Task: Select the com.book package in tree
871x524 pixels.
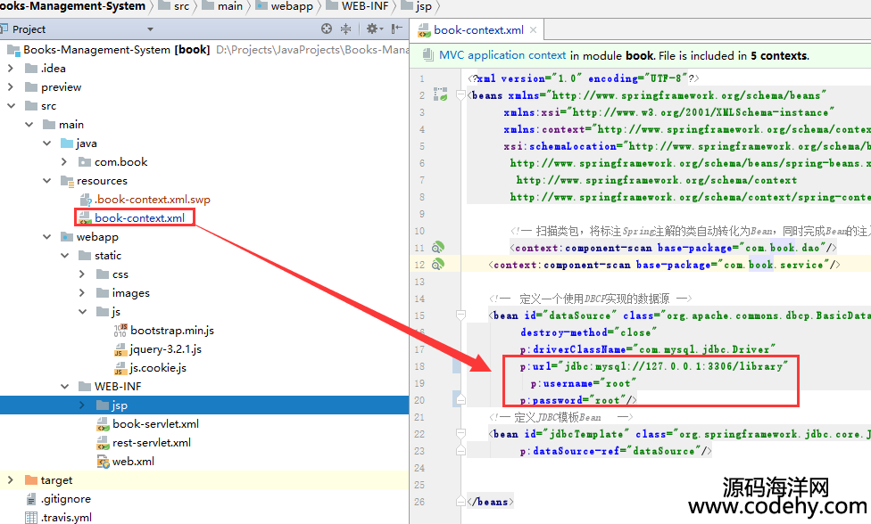Action: (113, 162)
